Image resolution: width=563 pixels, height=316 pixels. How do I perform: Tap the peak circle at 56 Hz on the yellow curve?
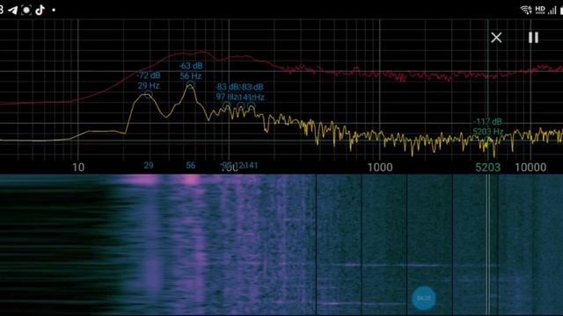pos(191,84)
